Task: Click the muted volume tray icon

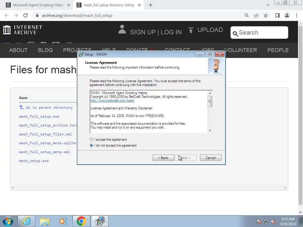Action: (x=273, y=221)
